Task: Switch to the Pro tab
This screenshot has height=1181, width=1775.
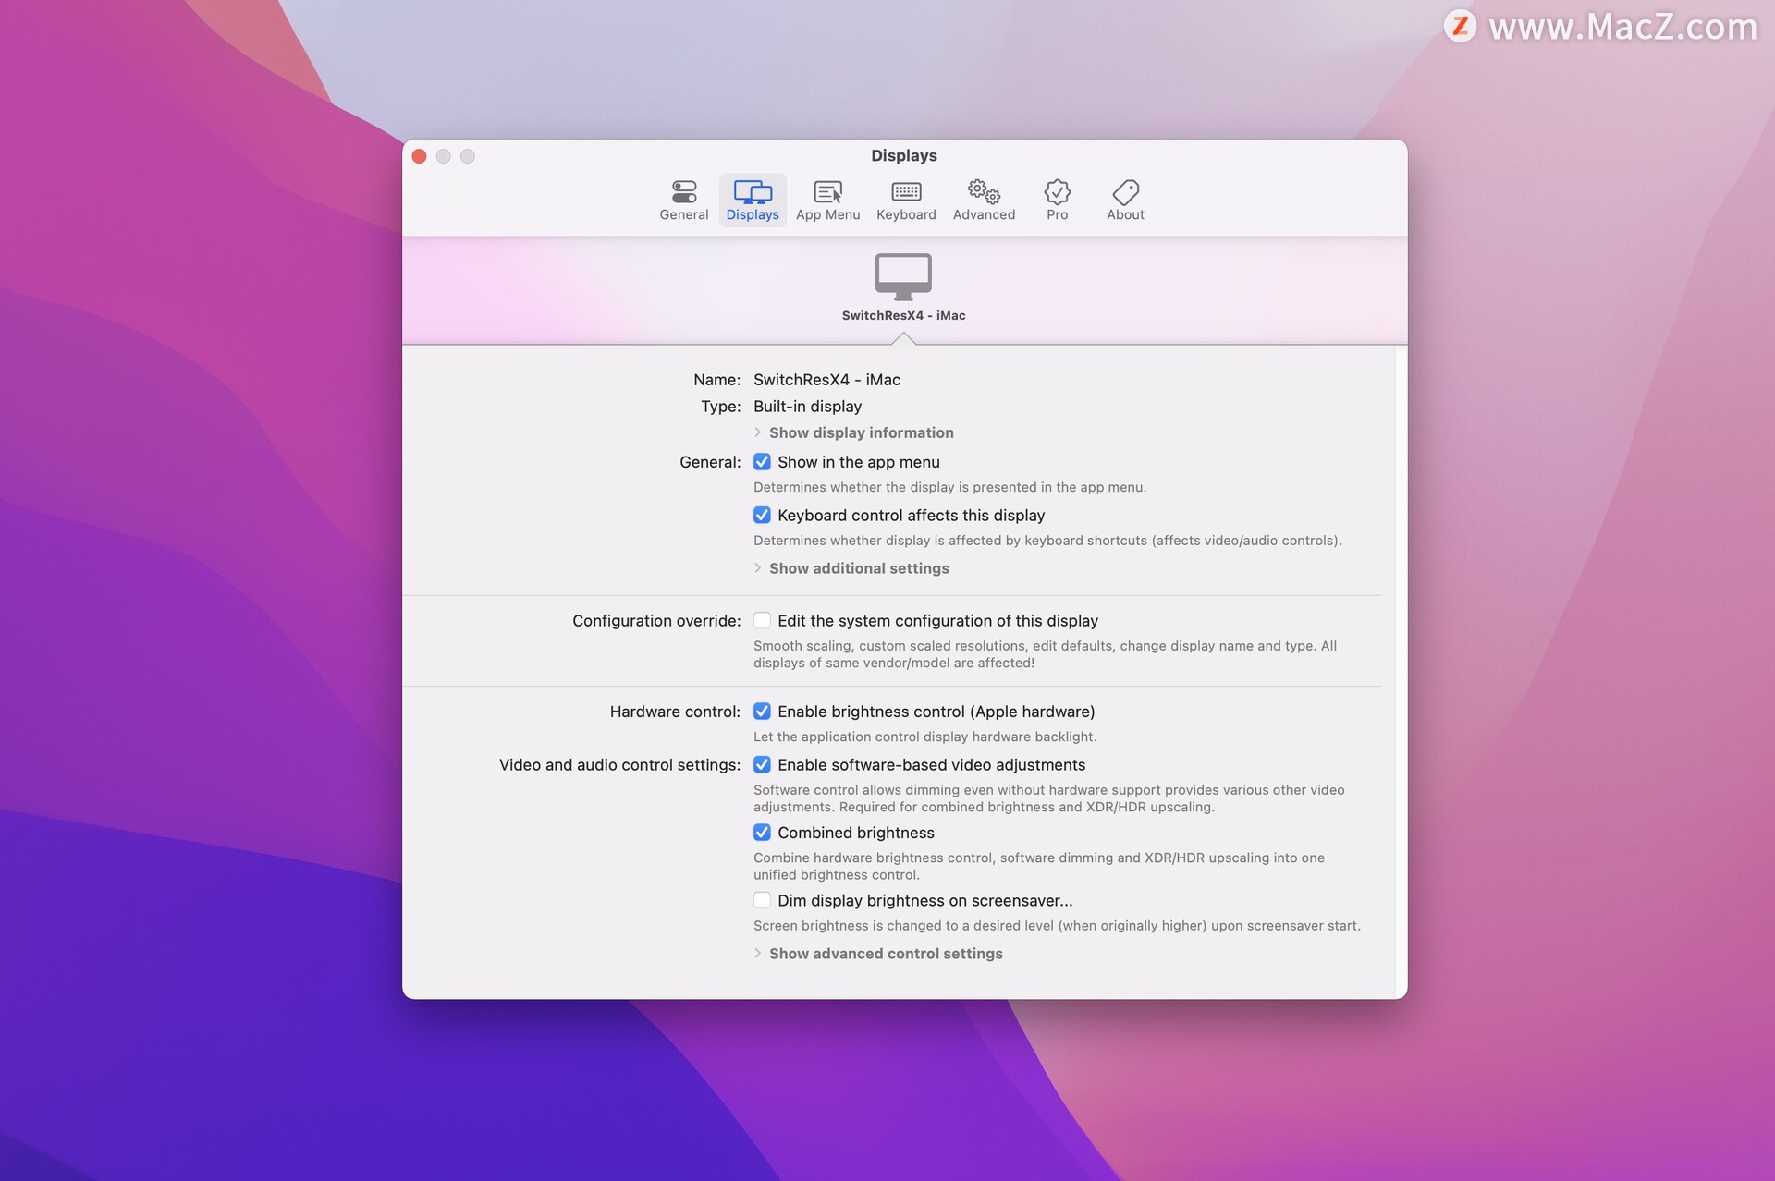Action: point(1057,199)
